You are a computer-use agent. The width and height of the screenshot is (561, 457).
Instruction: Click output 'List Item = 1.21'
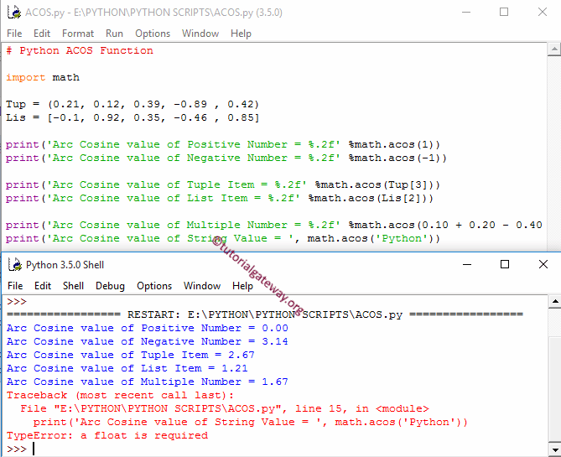pyautogui.click(x=127, y=368)
